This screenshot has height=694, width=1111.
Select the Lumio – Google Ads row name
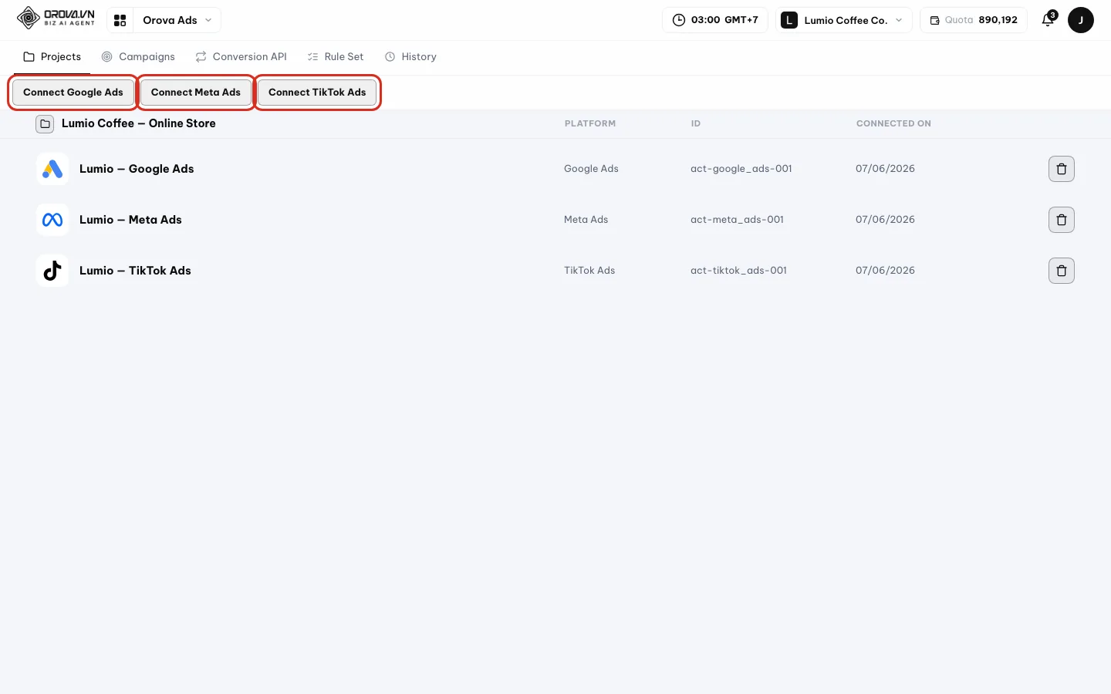(x=137, y=169)
